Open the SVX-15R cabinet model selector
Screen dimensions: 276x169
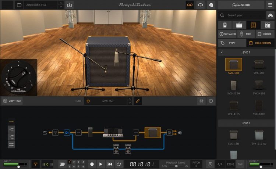[108, 101]
